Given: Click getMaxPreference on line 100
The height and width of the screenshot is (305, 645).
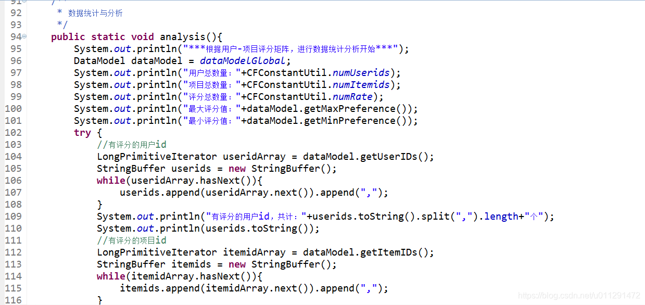Looking at the screenshot, I should 350,109.
